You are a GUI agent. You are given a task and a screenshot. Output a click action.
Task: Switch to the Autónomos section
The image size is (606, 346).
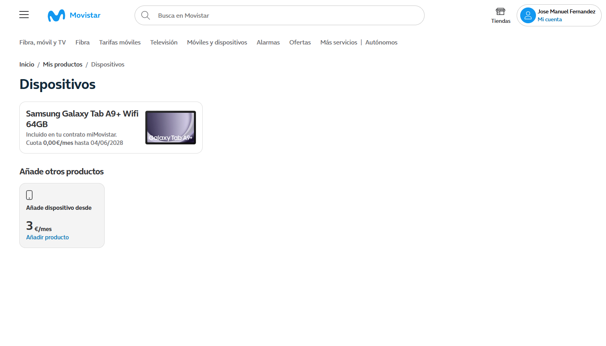coord(381,42)
